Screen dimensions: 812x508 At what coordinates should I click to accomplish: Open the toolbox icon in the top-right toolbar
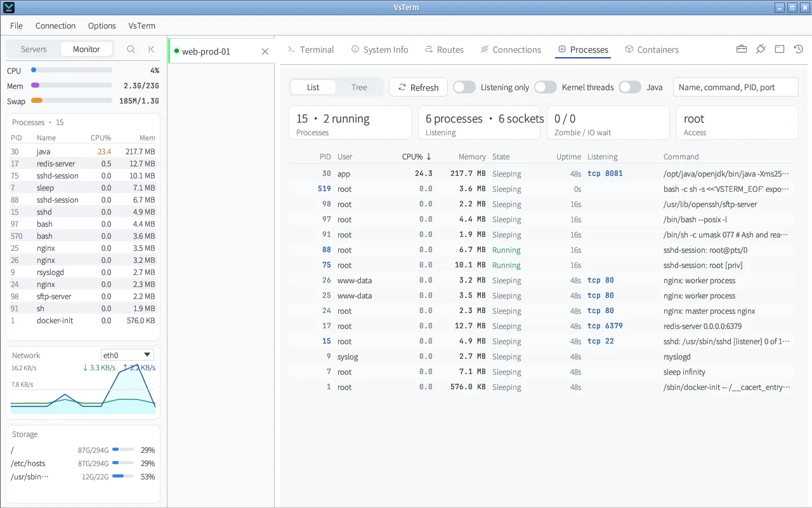(x=741, y=49)
